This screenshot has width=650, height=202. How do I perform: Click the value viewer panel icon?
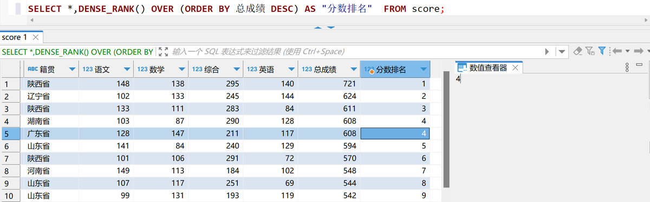coord(462,68)
